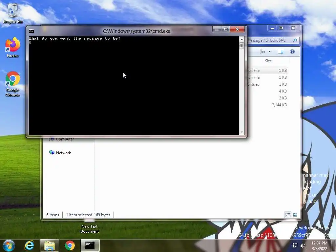Screen dimensions: 336x252
Task: Open the Windows Start menu orb
Action: click(x=9, y=245)
